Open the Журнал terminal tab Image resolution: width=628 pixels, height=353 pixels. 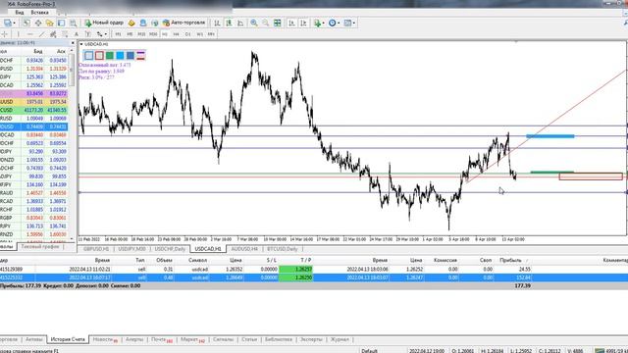340,339
